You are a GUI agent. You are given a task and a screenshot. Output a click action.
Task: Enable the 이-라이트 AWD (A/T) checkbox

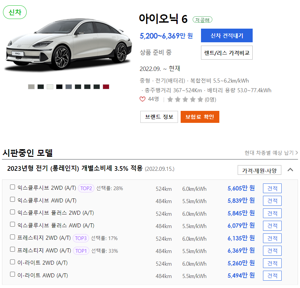(12, 274)
